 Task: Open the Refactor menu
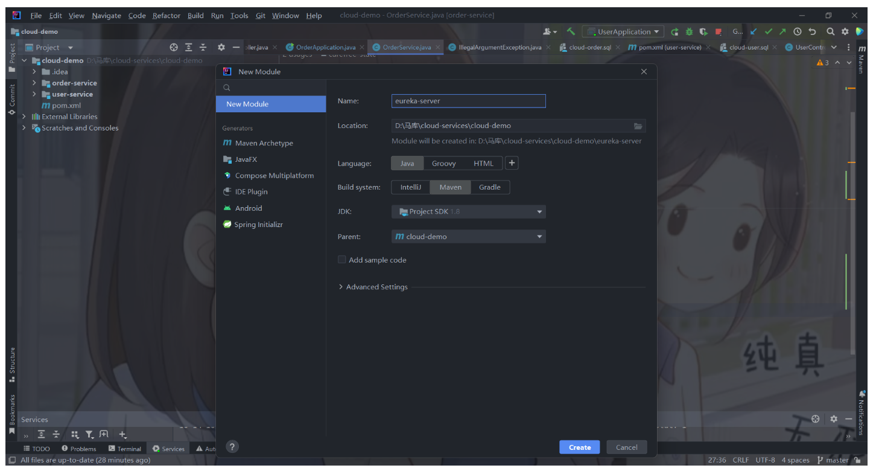pos(167,16)
